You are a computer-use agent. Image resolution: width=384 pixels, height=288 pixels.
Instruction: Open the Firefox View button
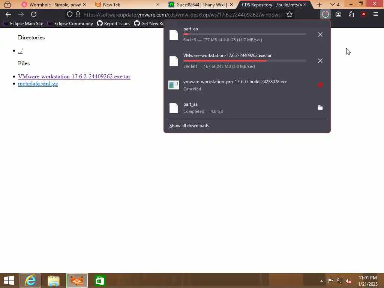click(7, 4)
